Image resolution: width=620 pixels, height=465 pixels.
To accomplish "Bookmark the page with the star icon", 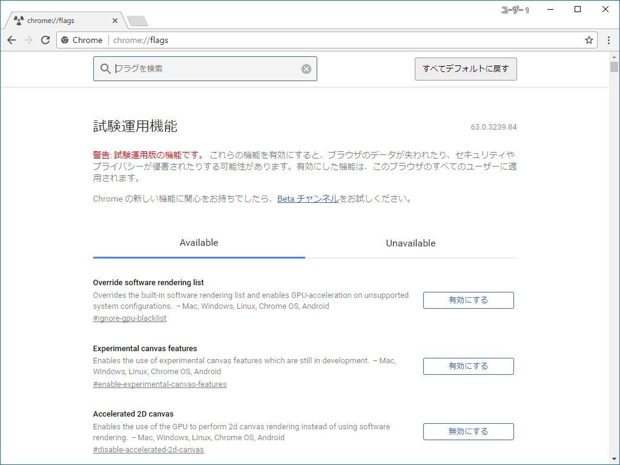I will click(x=589, y=40).
